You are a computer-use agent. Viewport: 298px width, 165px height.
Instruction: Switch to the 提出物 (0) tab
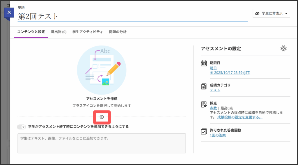coord(58,32)
